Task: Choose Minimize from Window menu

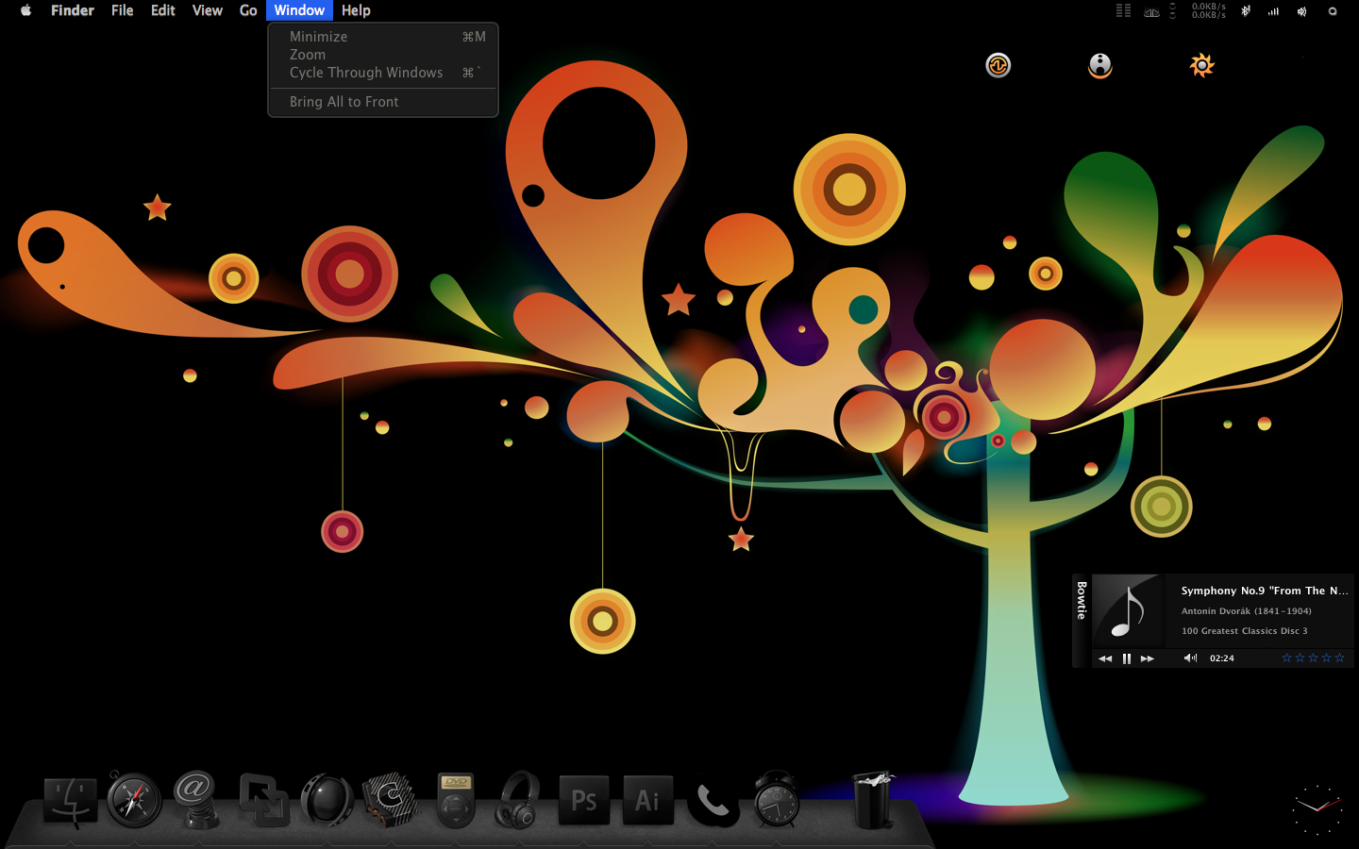Action: tap(383, 37)
